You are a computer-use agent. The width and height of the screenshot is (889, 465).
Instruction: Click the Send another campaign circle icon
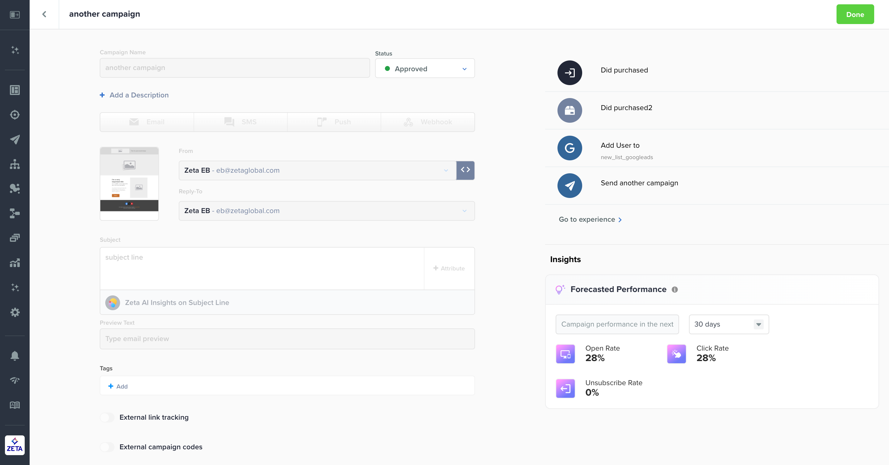point(570,185)
